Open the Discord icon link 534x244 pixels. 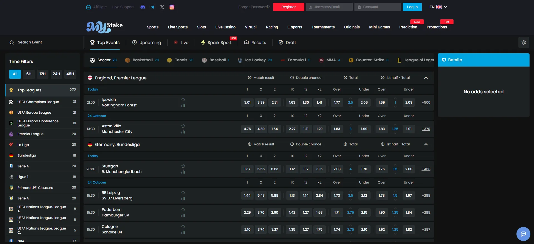point(143,7)
